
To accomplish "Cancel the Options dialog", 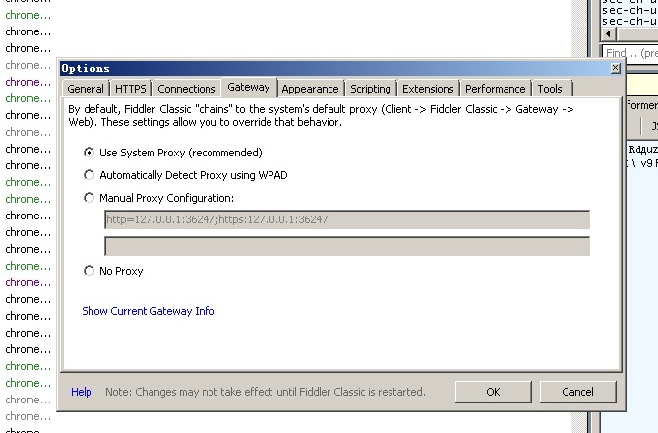I will coord(578,392).
